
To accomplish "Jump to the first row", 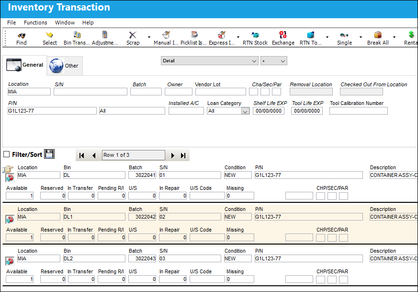I will tap(82, 155).
